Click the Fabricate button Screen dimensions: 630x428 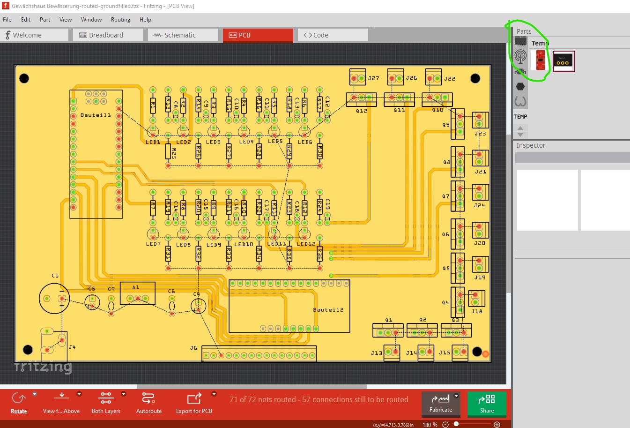pos(441,404)
